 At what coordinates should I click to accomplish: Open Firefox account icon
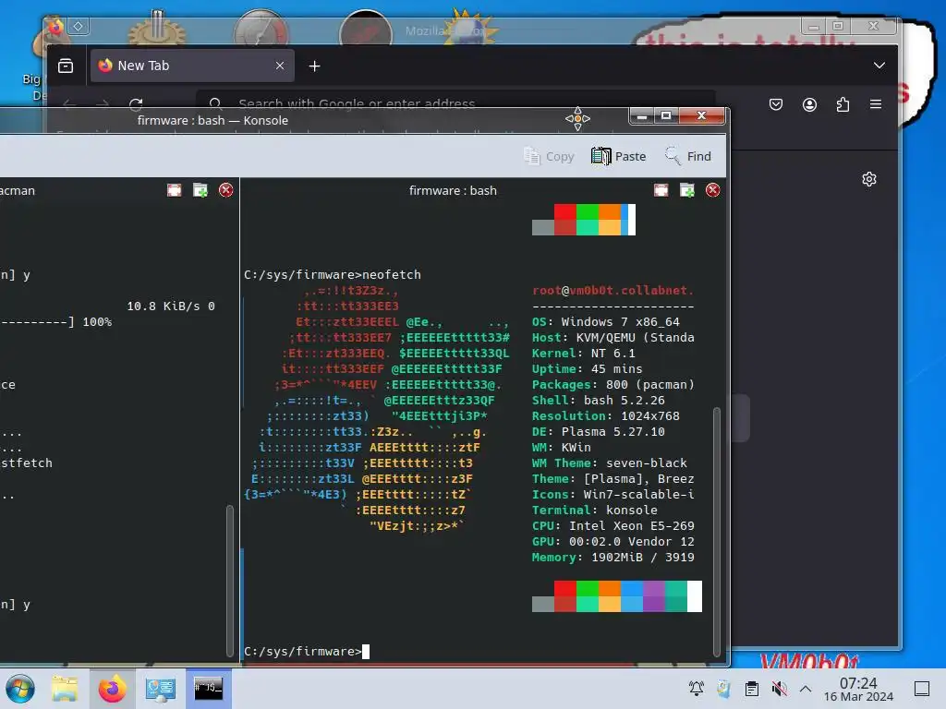pos(809,104)
